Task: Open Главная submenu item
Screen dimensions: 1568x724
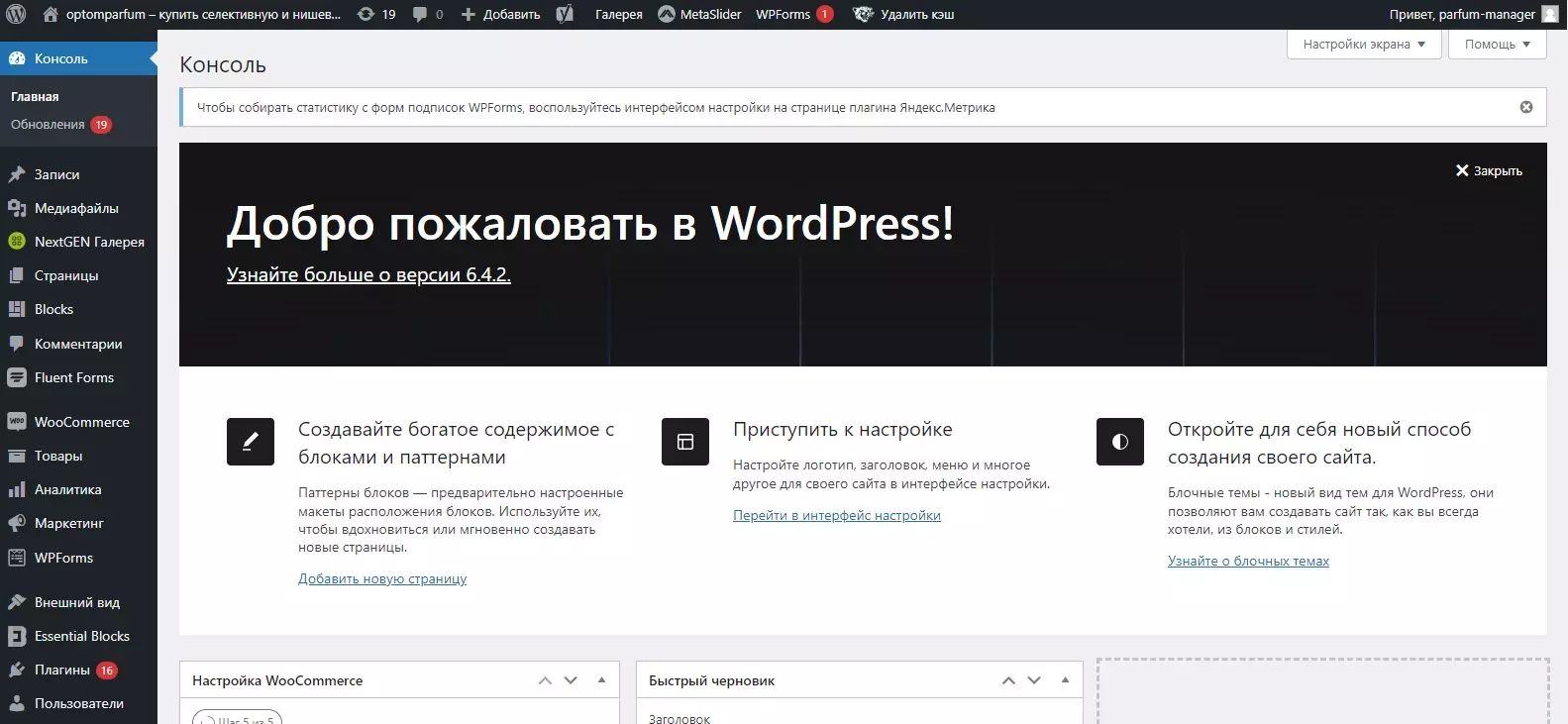Action: (35, 97)
